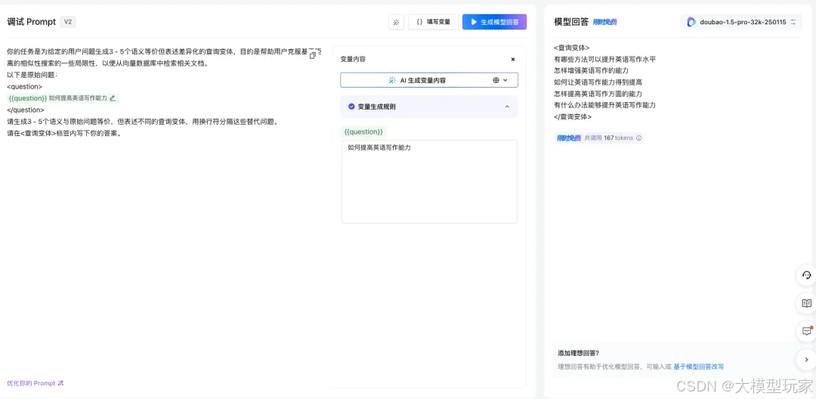
Task: Click 优化你的 Prompt link
Action: [x=36, y=383]
